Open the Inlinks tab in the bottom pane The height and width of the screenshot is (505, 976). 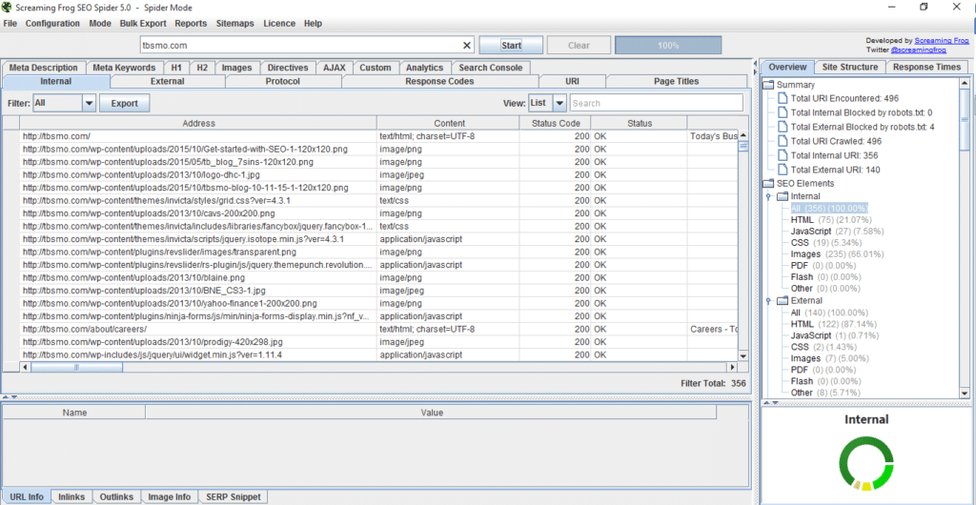coord(71,497)
